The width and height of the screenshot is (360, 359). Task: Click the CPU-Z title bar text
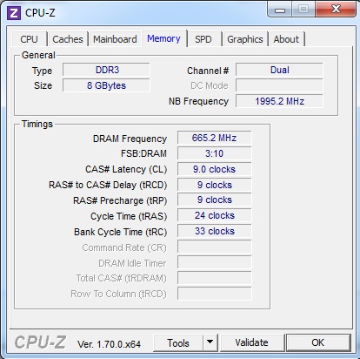click(x=40, y=13)
